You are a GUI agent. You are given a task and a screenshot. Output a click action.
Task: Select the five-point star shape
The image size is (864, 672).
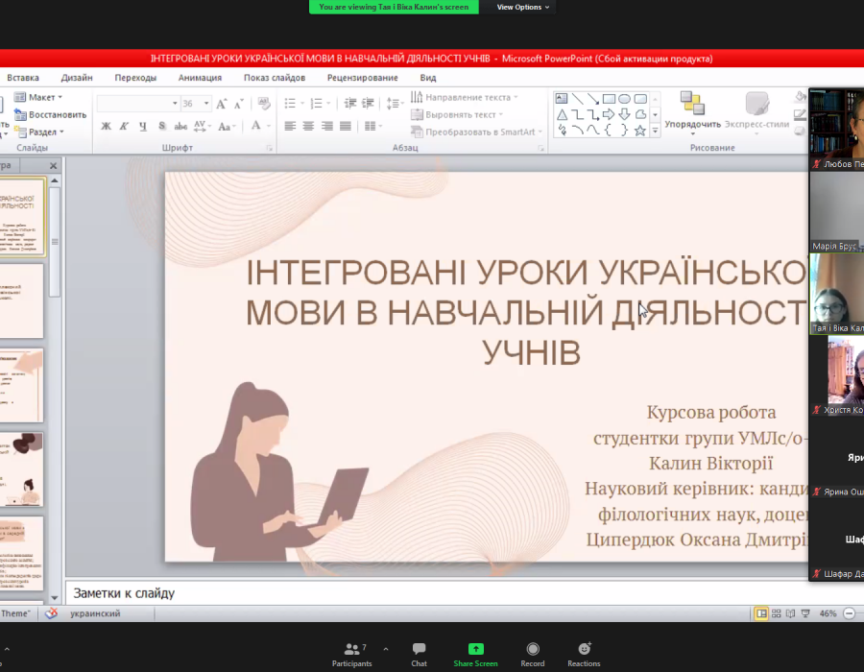pos(640,130)
